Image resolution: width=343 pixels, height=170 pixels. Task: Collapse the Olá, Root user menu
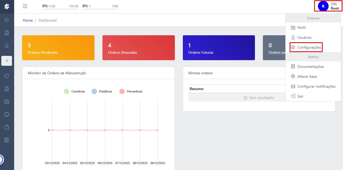click(328, 6)
